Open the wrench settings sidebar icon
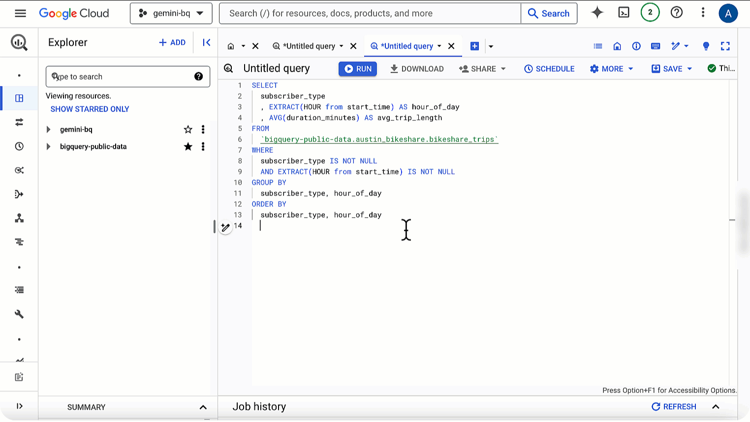This screenshot has height=422, width=750. pos(19,314)
